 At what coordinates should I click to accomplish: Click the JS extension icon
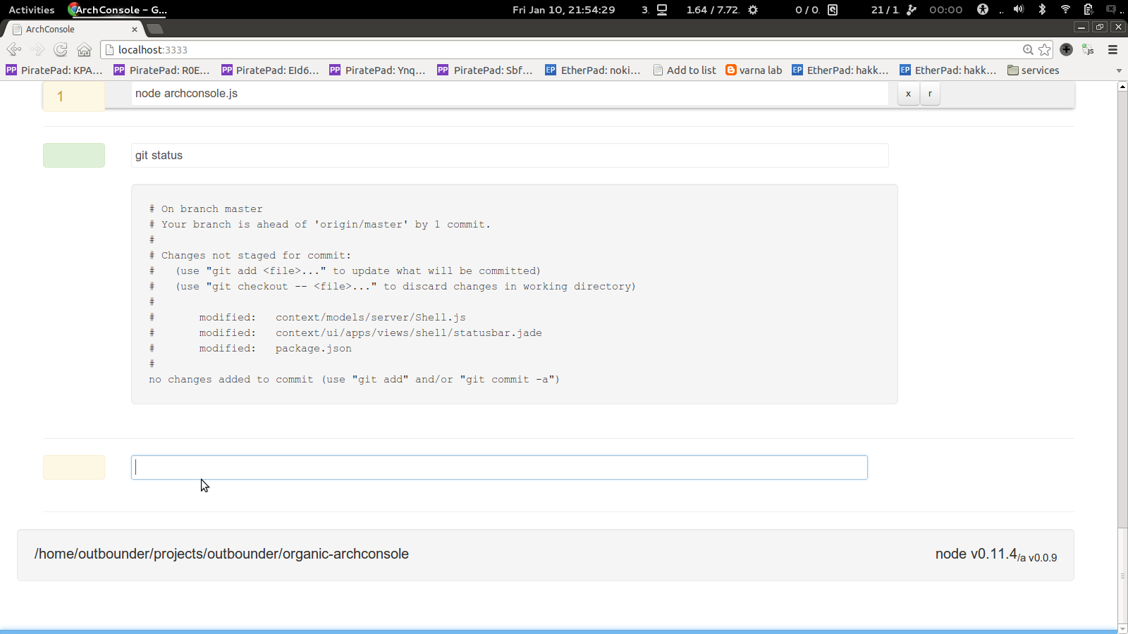point(1089,49)
